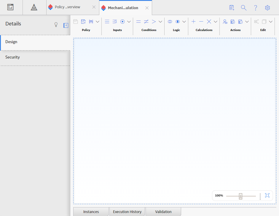Click the disabled copy edit icon
The width and height of the screenshot is (279, 216).
(264, 22)
